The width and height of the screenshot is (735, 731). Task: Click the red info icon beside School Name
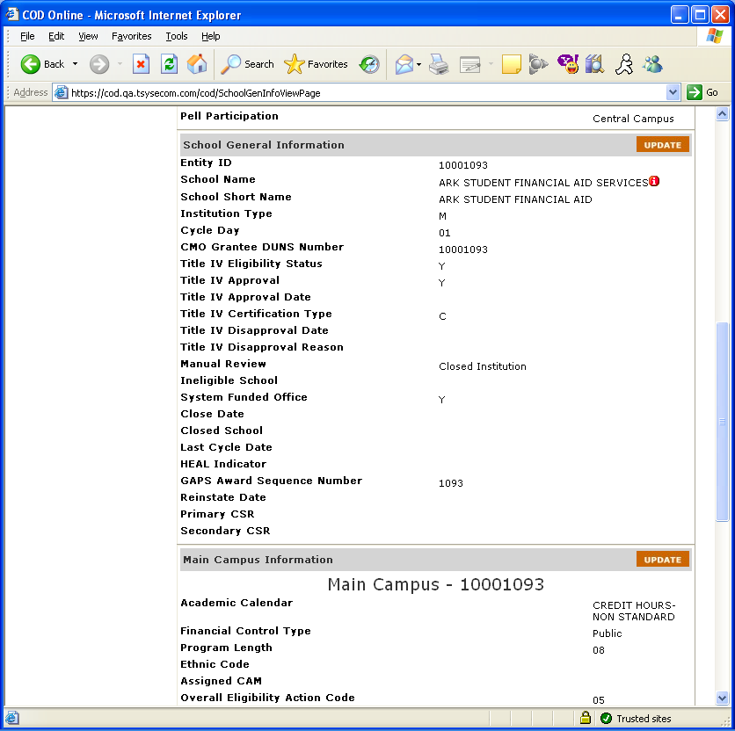coord(654,182)
